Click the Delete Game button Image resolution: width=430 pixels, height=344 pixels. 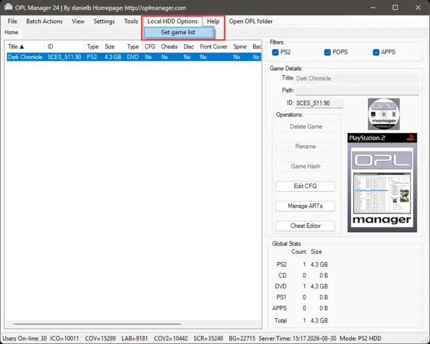pyautogui.click(x=306, y=127)
